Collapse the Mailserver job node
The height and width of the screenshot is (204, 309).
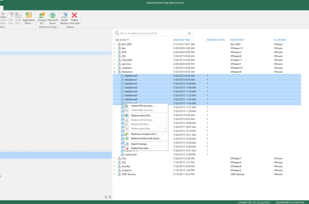[114, 72]
